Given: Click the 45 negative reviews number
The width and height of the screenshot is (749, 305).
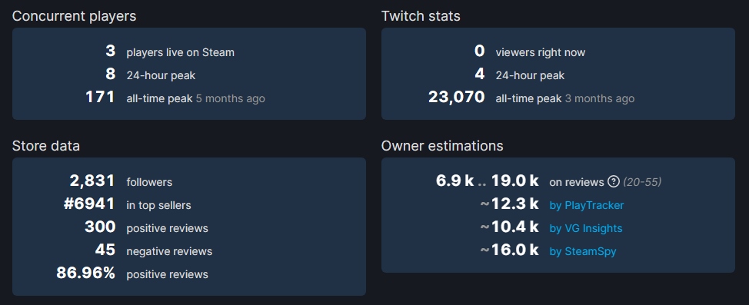Looking at the screenshot, I should [105, 250].
